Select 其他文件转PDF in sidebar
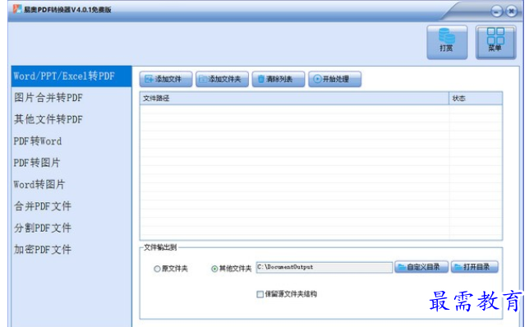Image resolution: width=529 pixels, height=327 pixels. point(71,119)
